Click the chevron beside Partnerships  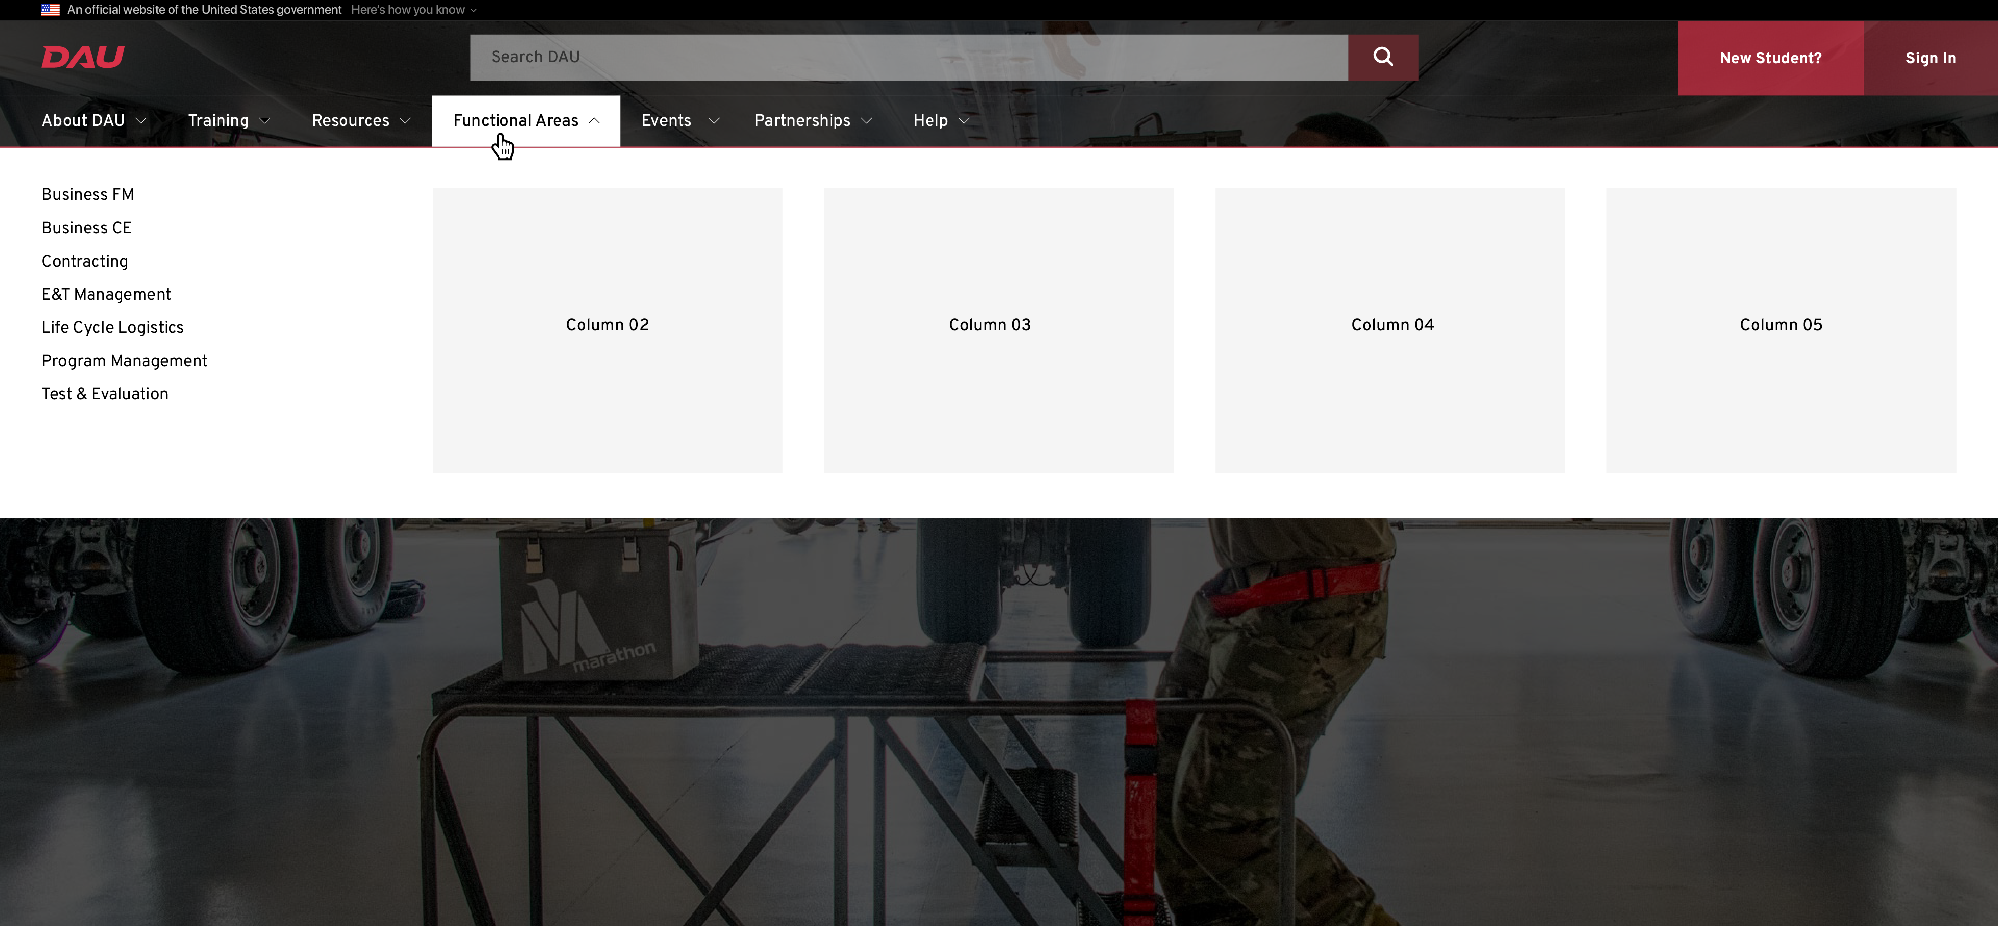coord(866,121)
